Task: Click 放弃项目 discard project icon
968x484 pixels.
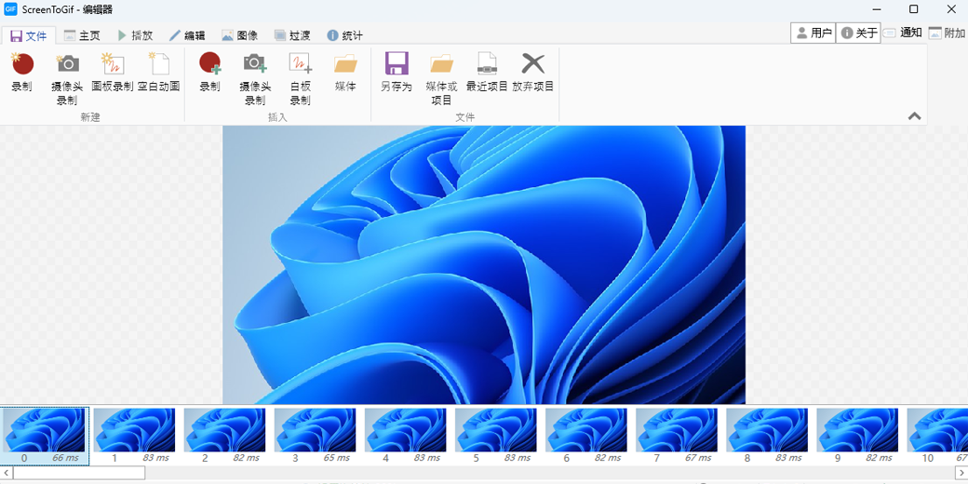Action: (x=533, y=73)
